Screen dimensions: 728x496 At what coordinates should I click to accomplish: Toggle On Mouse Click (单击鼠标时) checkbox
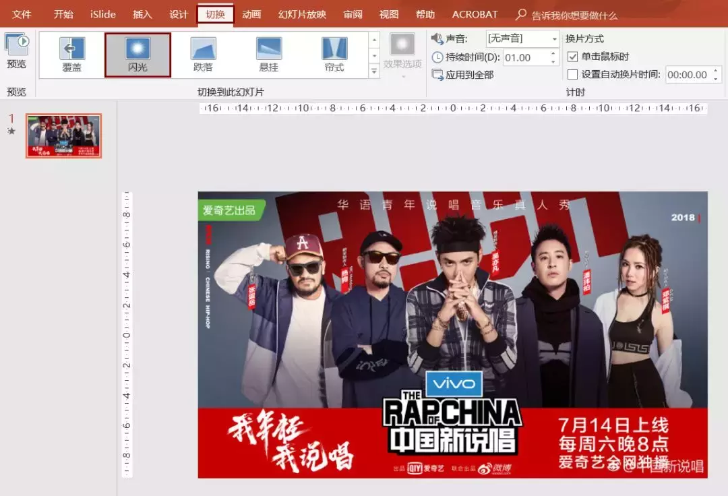pos(572,57)
